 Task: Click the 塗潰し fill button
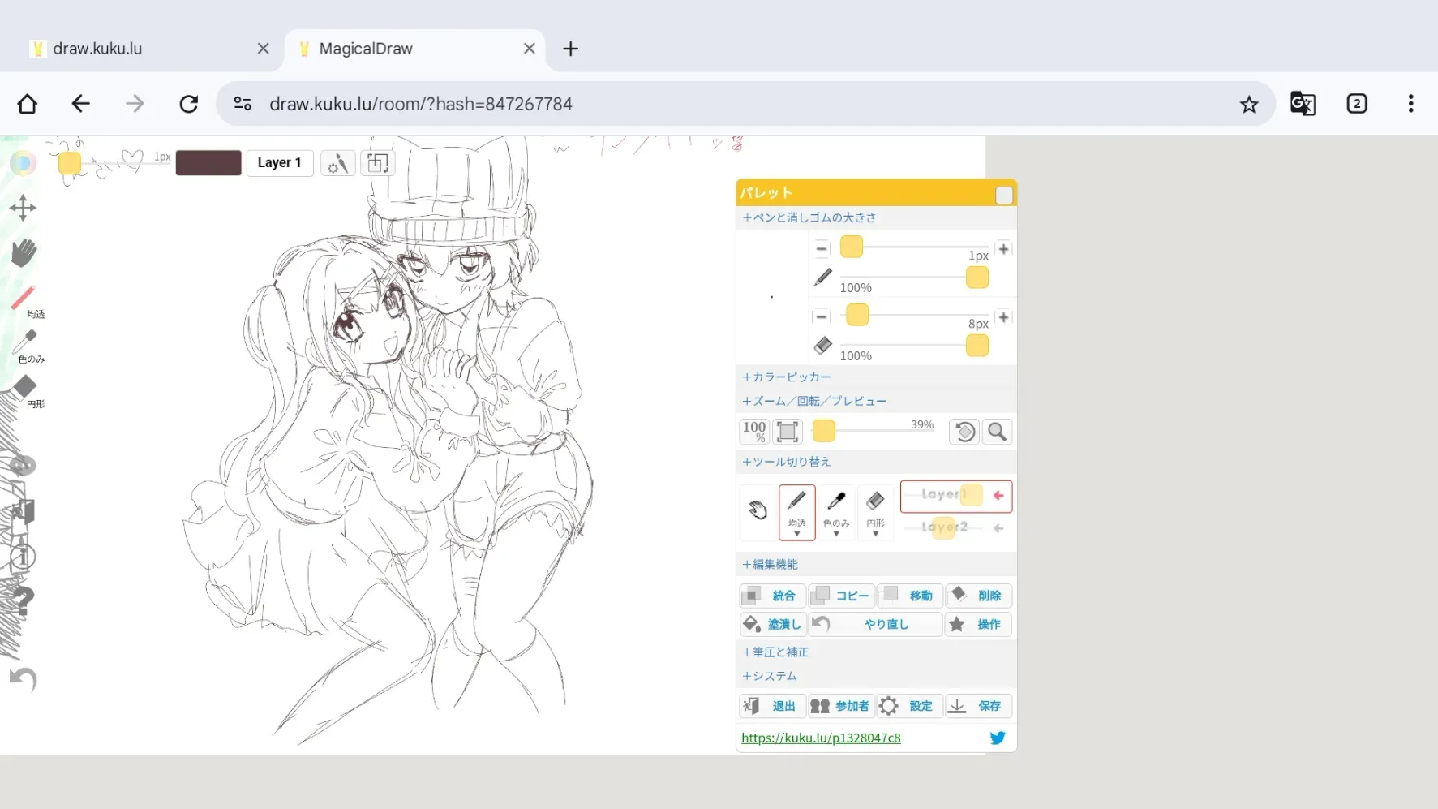click(772, 624)
